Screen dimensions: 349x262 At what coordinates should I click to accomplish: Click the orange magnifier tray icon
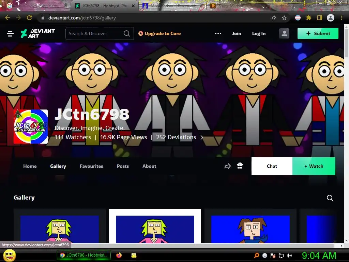[257, 256]
